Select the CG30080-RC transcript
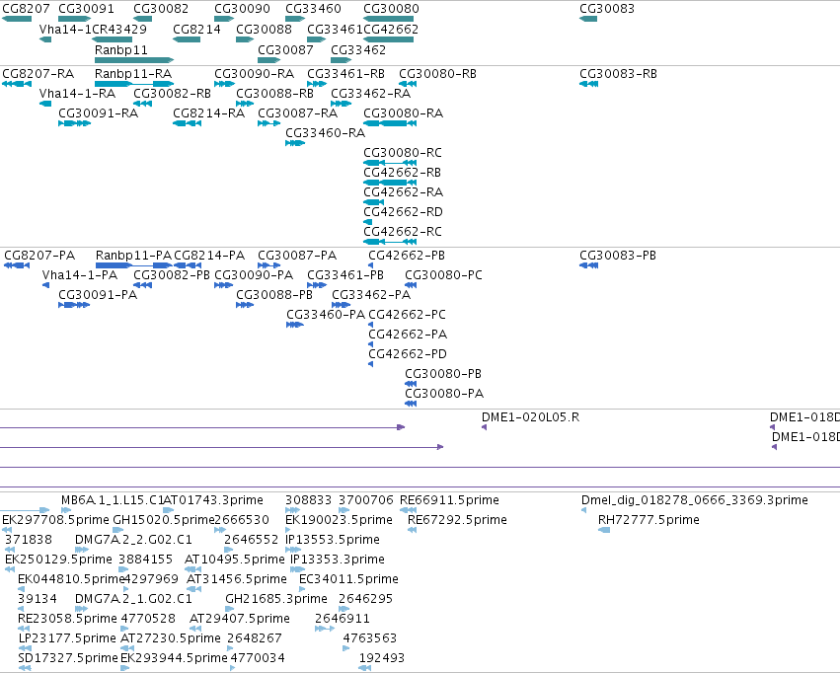The image size is (840, 673). coord(390,163)
